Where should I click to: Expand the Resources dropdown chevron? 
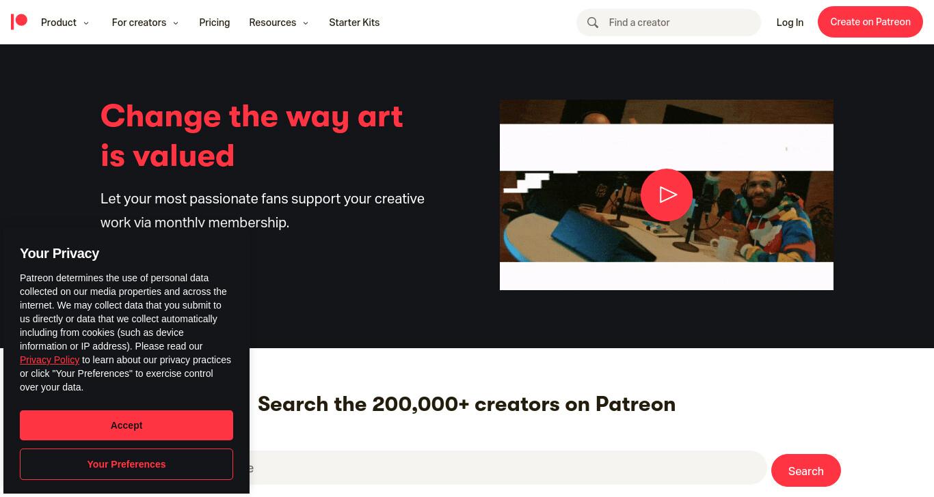(x=306, y=23)
